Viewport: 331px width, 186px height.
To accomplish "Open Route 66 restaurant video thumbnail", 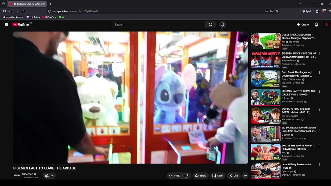I will [266, 171].
